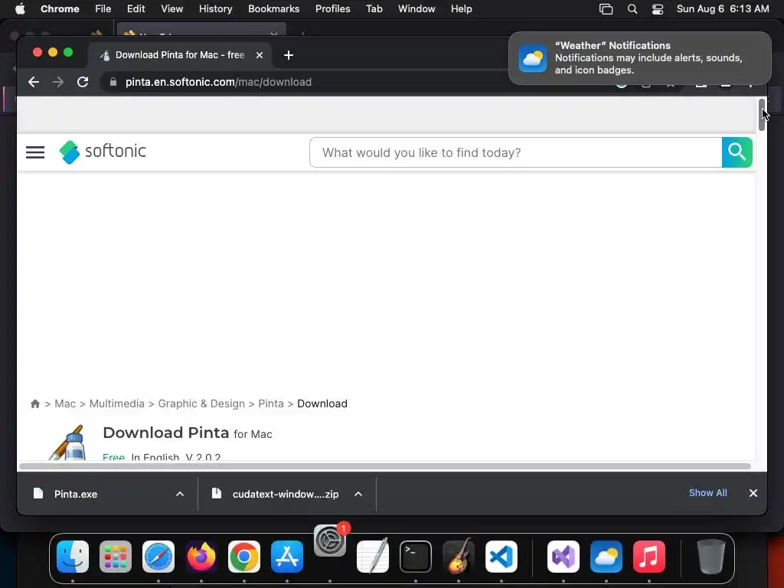
Task: Open the Softonic hamburger menu
Action: pyautogui.click(x=35, y=152)
